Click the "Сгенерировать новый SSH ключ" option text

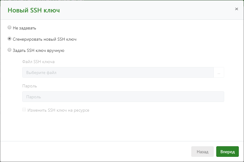45,39
